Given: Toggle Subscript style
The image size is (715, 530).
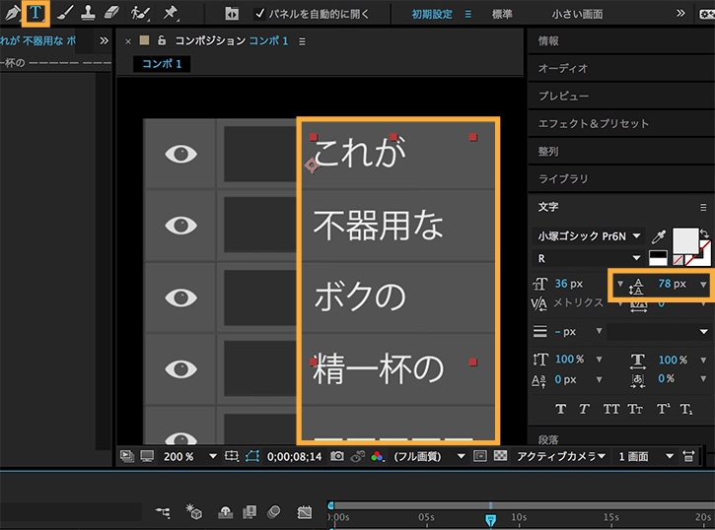Looking at the screenshot, I should coord(686,409).
